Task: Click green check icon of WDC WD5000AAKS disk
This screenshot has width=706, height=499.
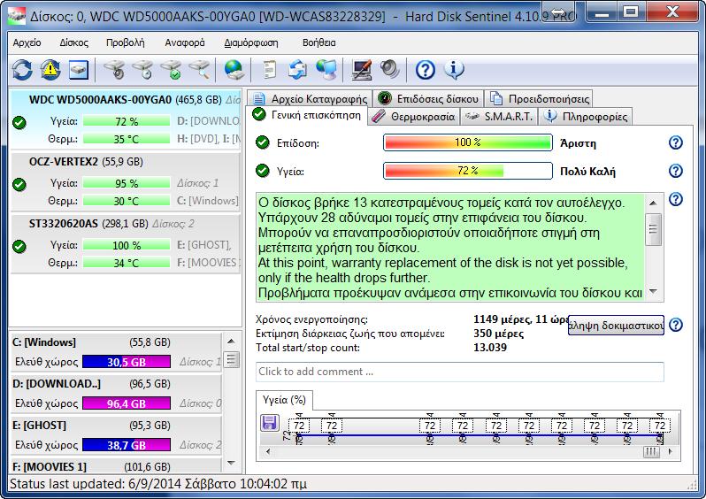Action: [x=19, y=122]
